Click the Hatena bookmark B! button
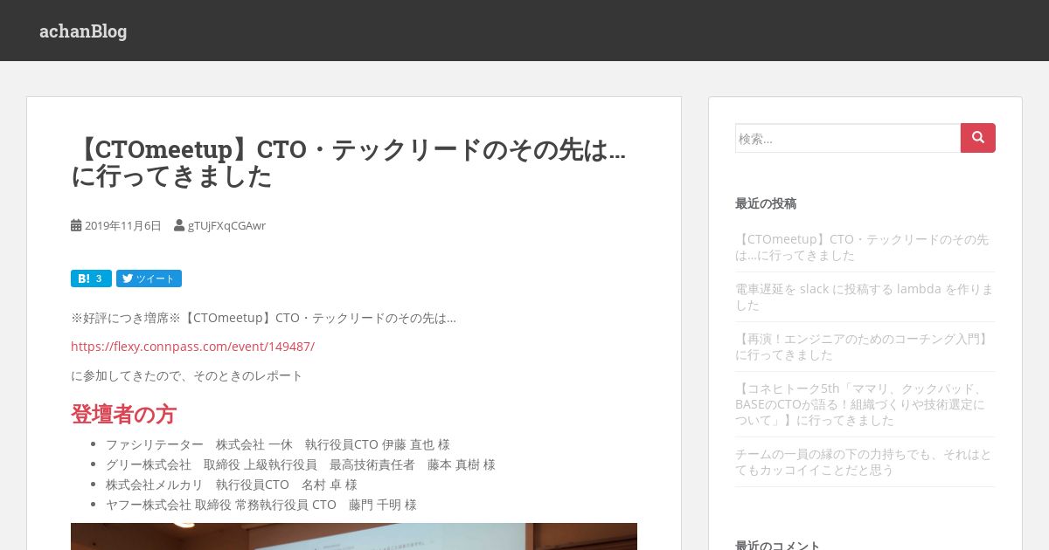 click(91, 278)
